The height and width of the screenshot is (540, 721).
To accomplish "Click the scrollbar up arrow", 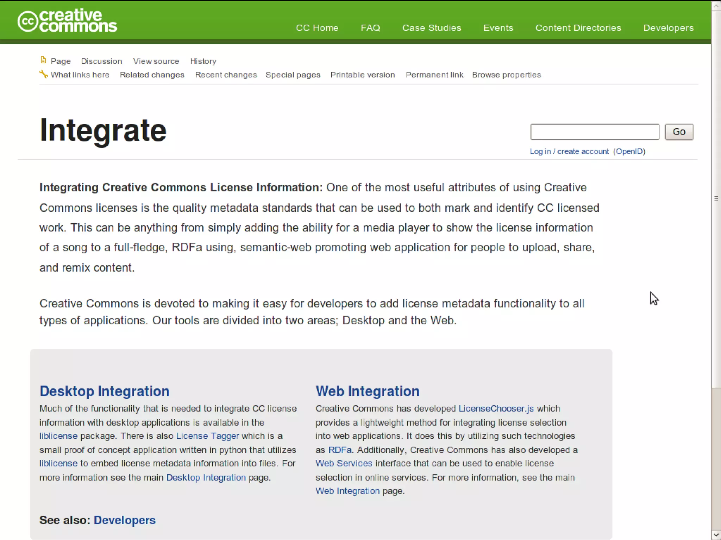I will 716,6.
